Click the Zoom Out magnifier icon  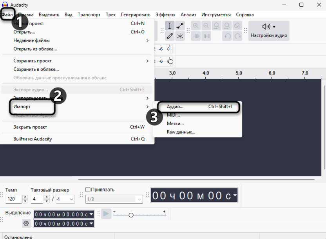point(206,26)
